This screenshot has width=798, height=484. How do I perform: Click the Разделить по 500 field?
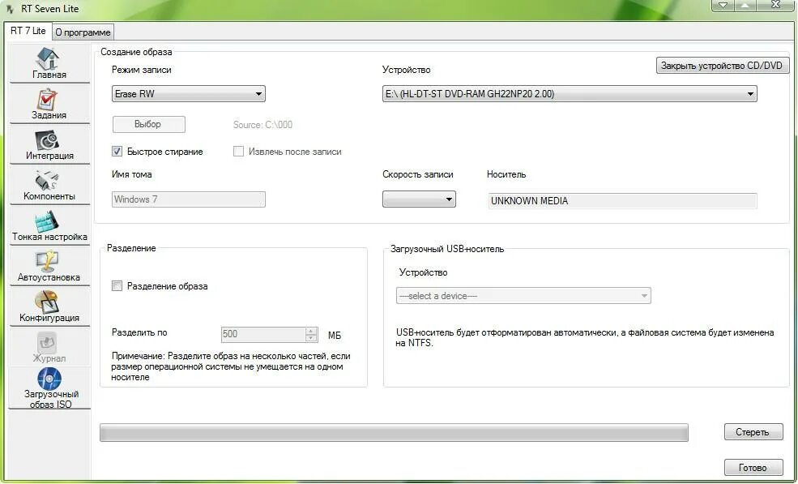click(x=263, y=334)
